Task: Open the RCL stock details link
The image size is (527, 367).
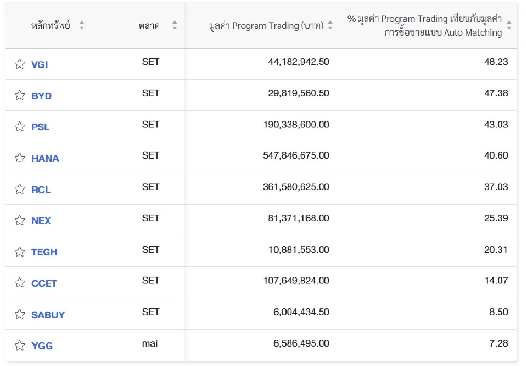Action: pyautogui.click(x=40, y=189)
